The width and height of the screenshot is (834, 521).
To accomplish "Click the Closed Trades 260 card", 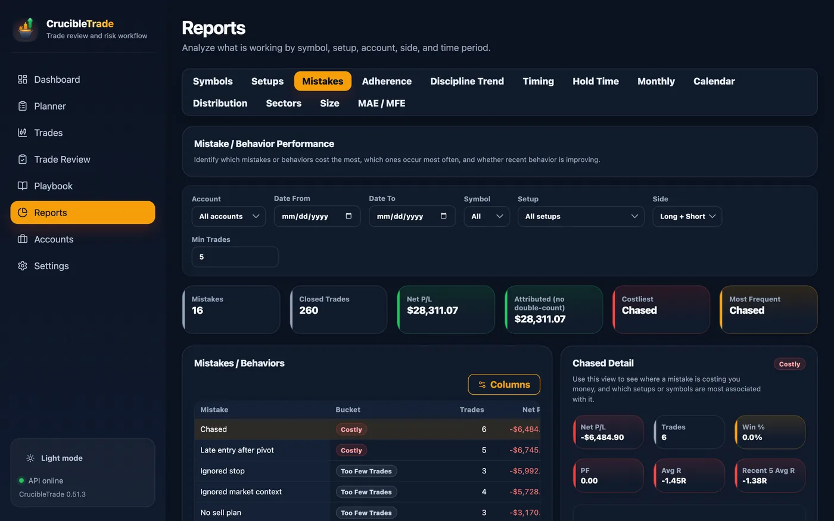I will 338,310.
